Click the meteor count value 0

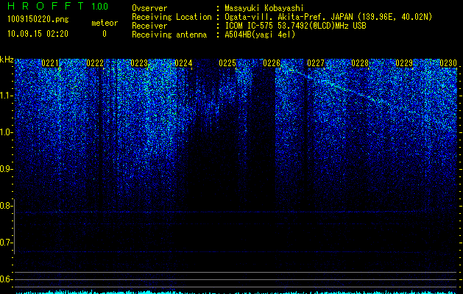105,34
